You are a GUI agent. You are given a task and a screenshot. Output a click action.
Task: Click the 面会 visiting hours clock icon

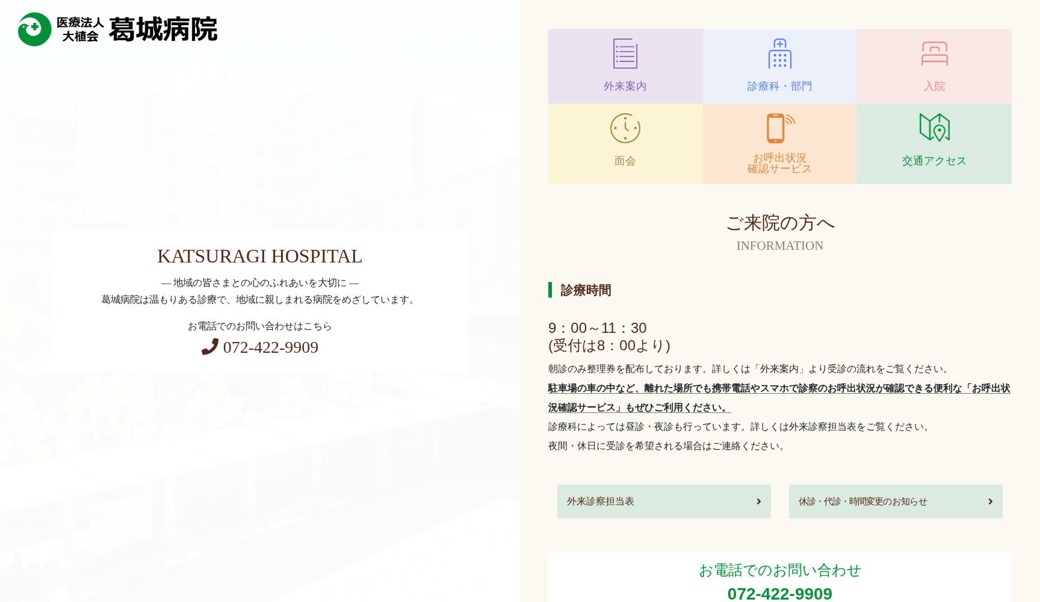tap(624, 128)
